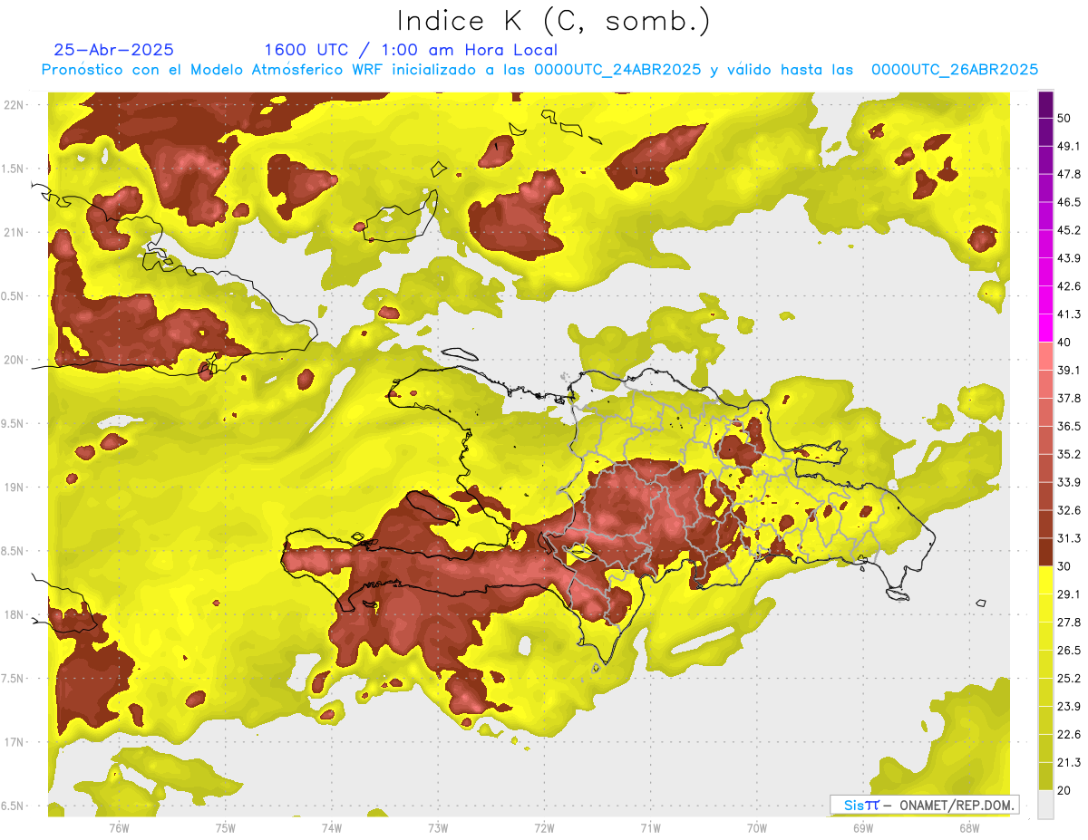This screenshot has width=1088, height=840.
Task: Pick the bright yellow swatch between 29.1 and 30
Action: tap(1045, 580)
